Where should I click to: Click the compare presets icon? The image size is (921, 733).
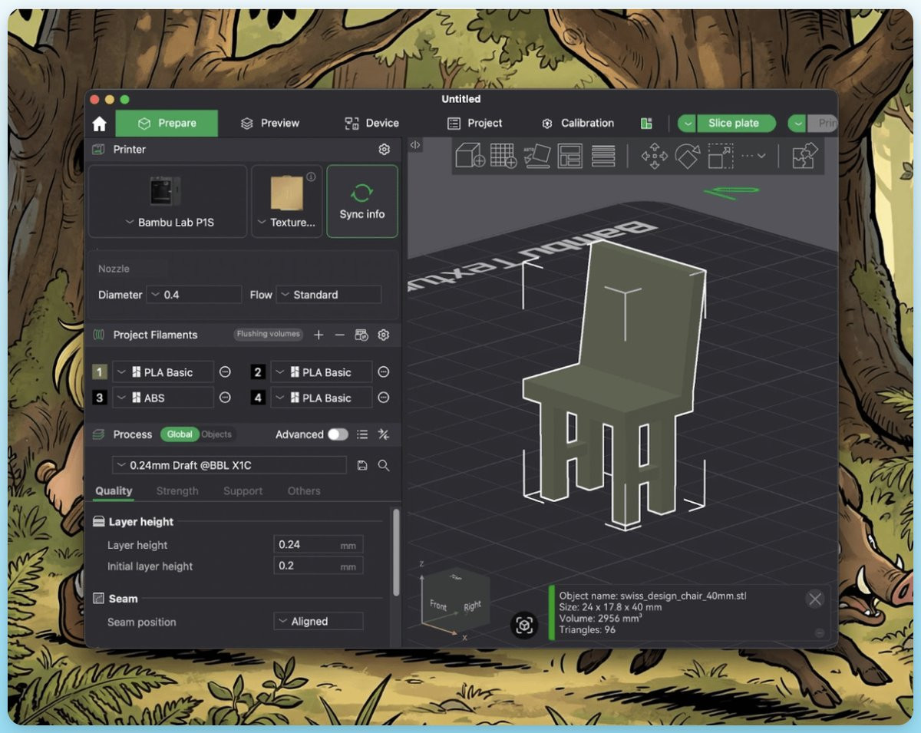click(x=384, y=434)
